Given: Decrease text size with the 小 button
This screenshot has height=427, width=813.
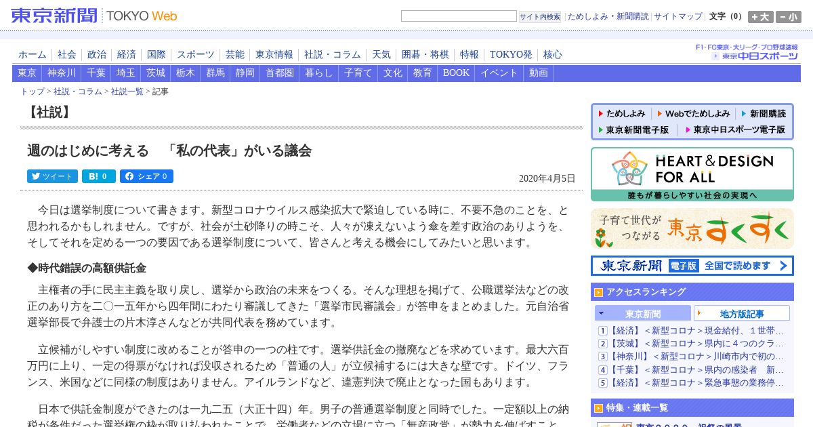Looking at the screenshot, I should pyautogui.click(x=789, y=17).
